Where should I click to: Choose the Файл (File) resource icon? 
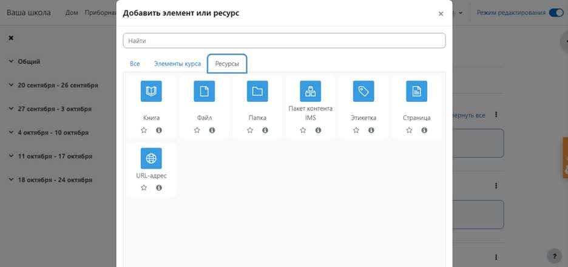[205, 92]
